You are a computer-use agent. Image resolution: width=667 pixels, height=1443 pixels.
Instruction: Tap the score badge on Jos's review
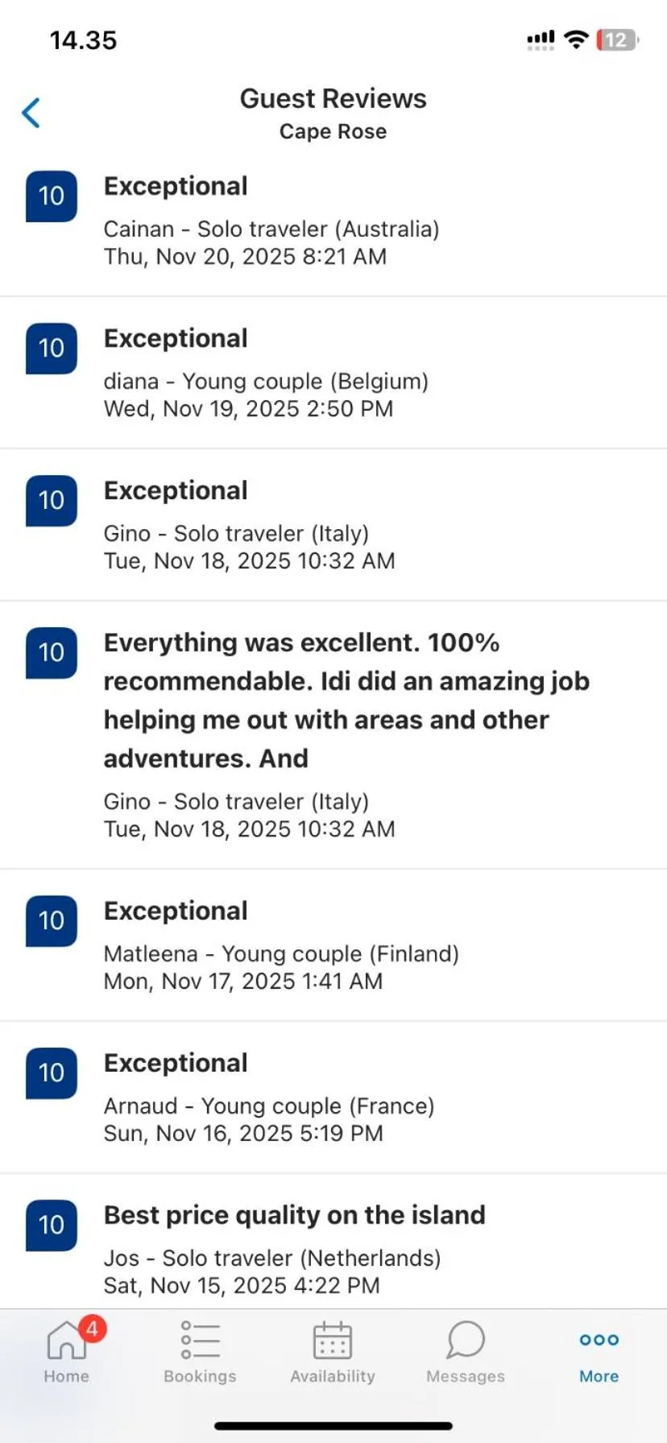[x=52, y=1225]
